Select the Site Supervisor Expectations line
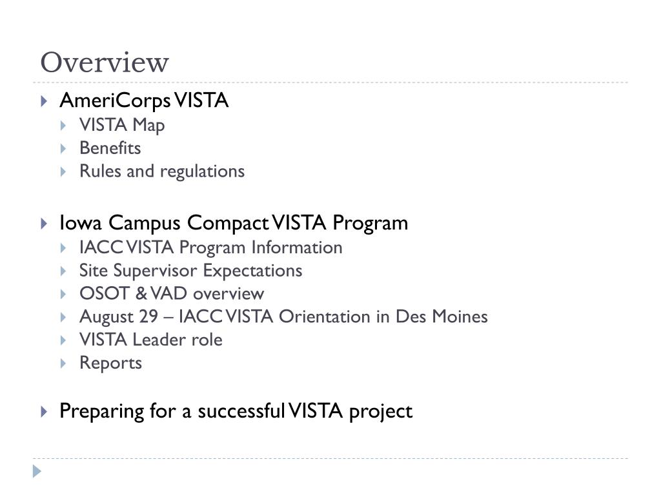 (191, 271)
